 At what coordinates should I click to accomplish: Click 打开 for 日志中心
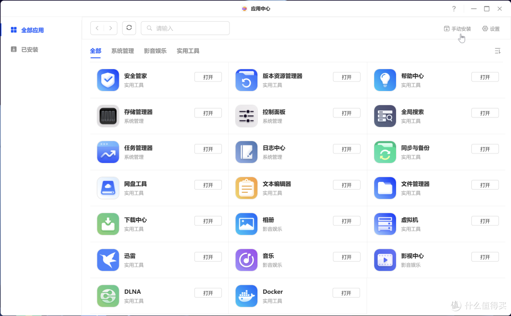point(346,149)
